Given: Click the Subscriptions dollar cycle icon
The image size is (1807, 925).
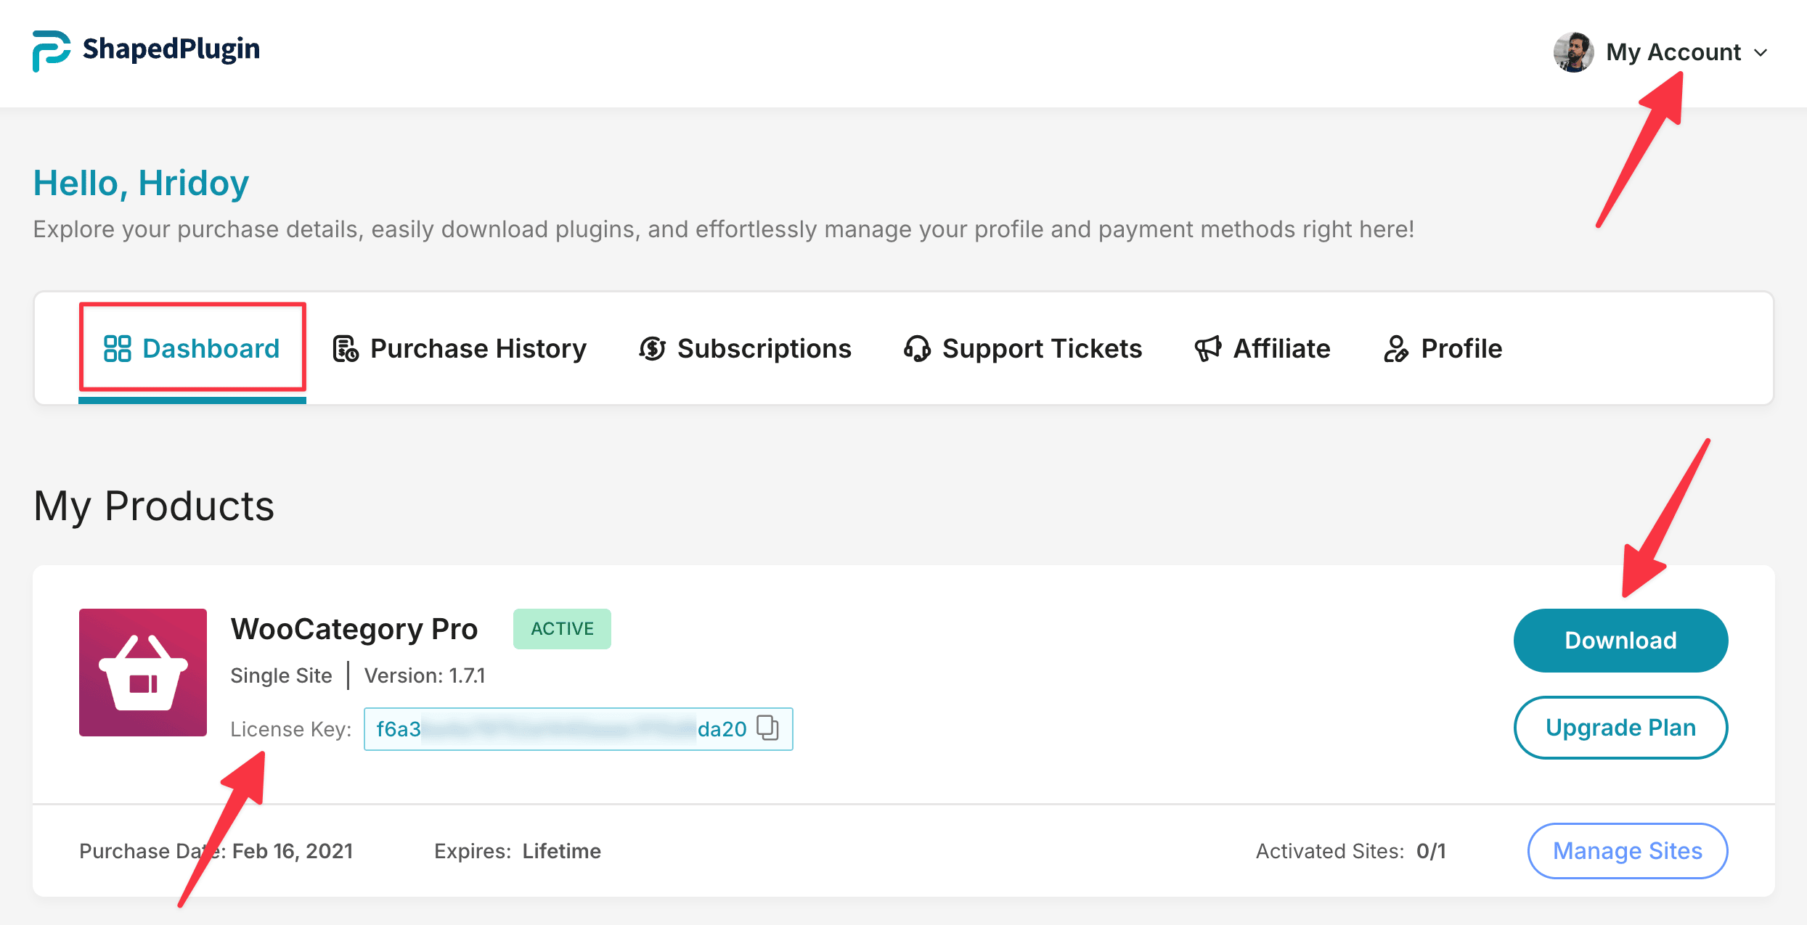Looking at the screenshot, I should [x=652, y=349].
